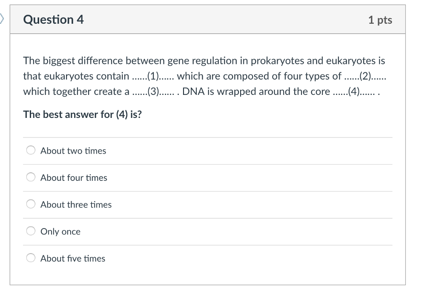This screenshot has height=300, width=436.
Task: Select the Only once answer choice
Action: coord(30,231)
